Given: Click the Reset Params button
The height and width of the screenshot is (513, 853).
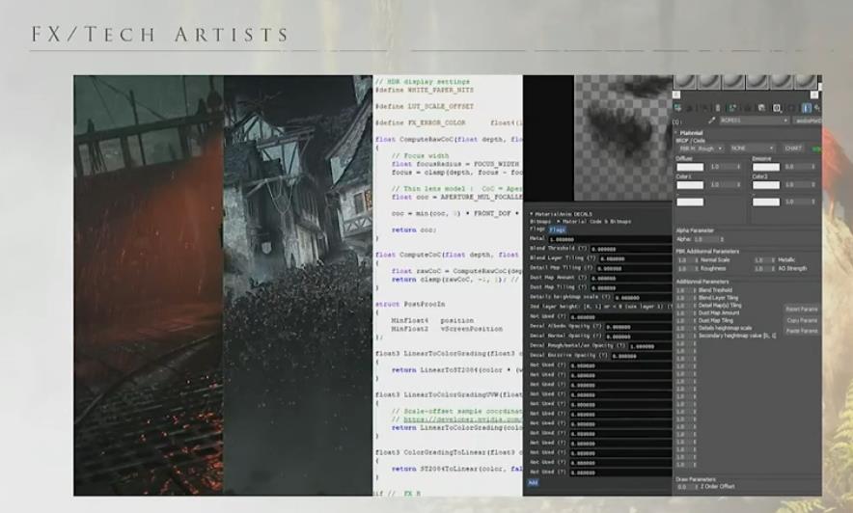Looking at the screenshot, I should coord(801,310).
